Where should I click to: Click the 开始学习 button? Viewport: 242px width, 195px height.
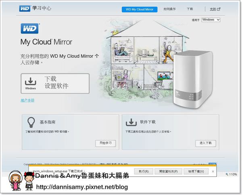[x=106, y=143]
